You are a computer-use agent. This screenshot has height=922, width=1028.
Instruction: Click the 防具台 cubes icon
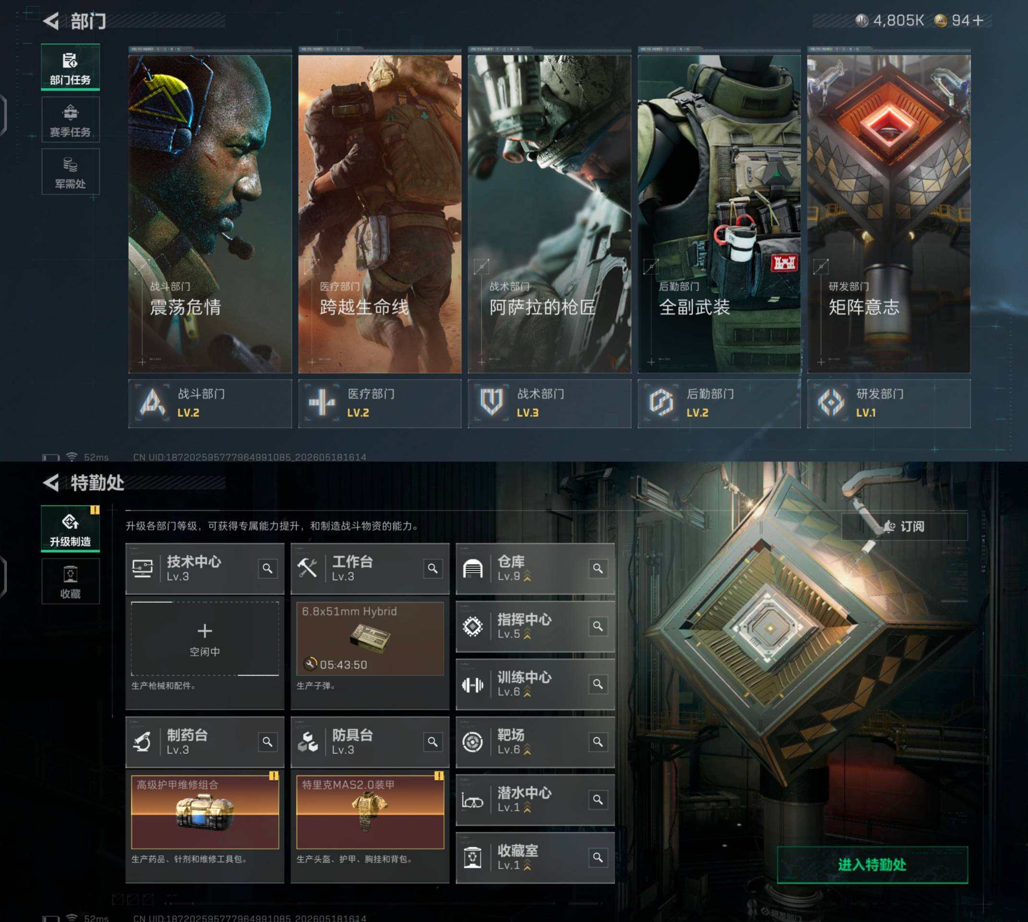(307, 742)
